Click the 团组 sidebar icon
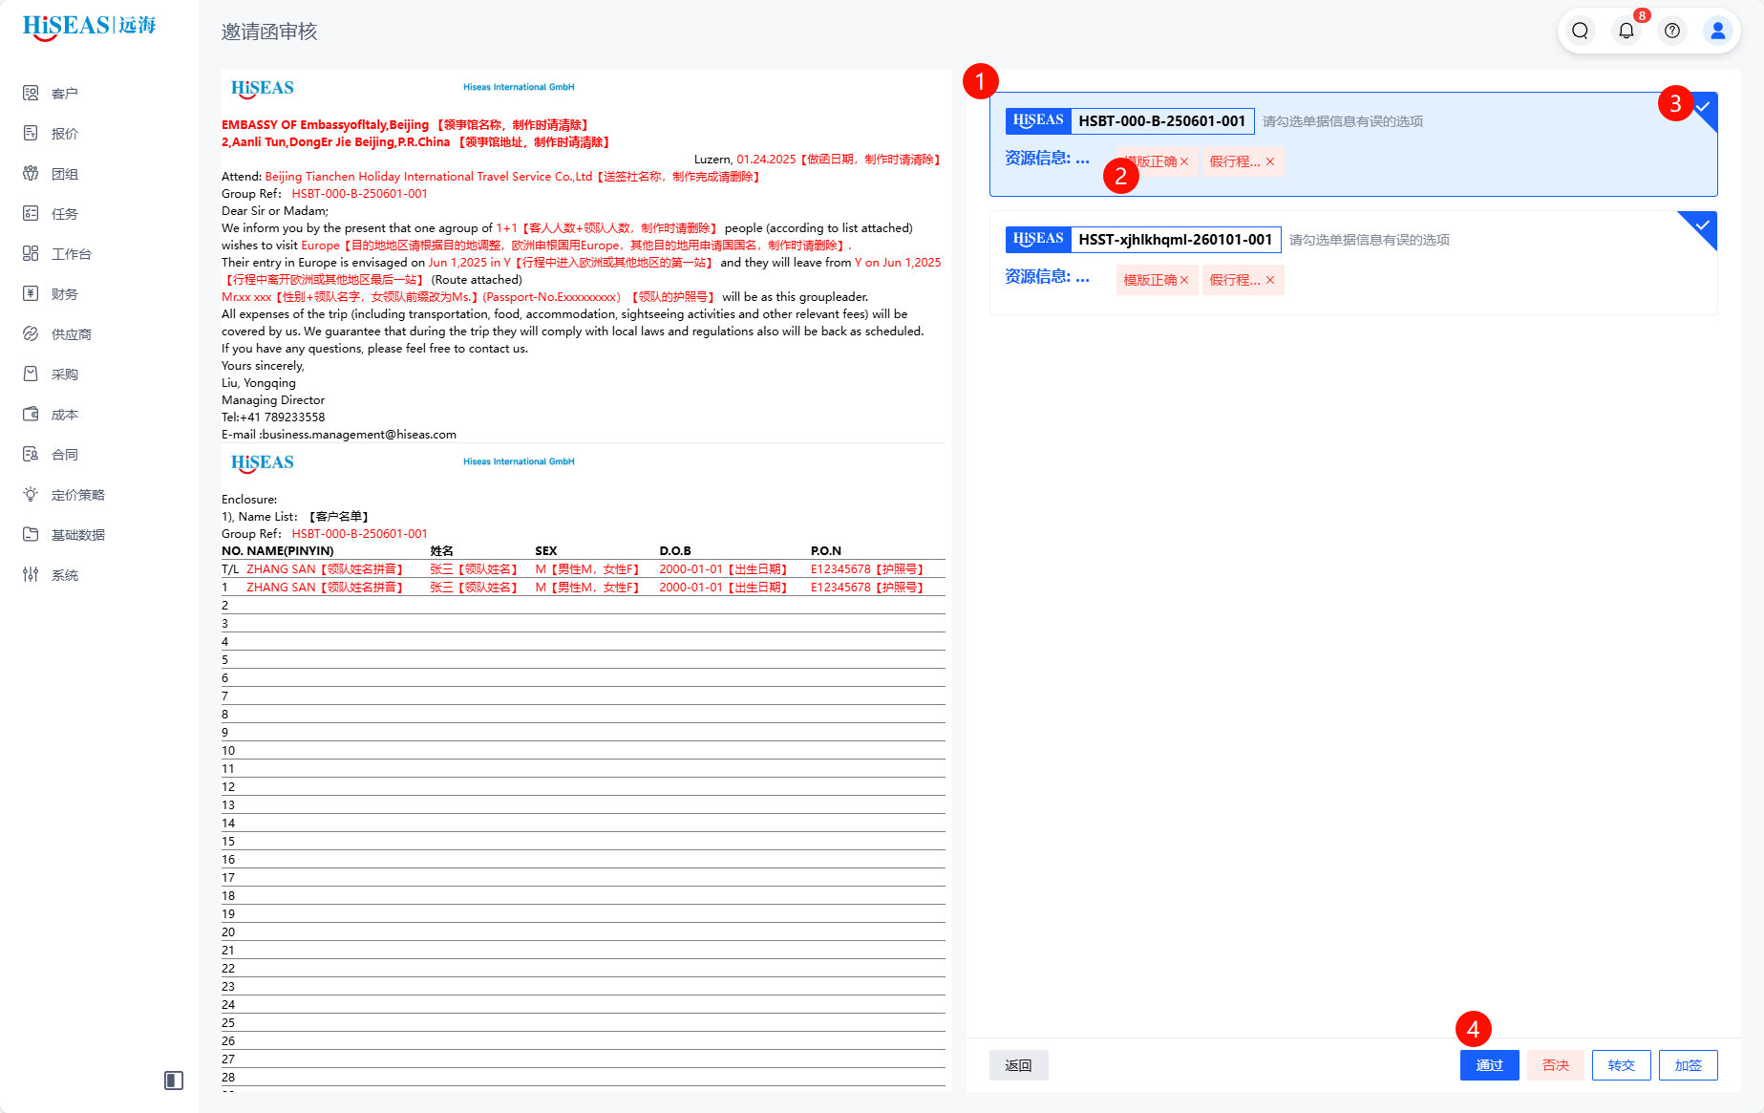This screenshot has width=1764, height=1113. (x=31, y=173)
